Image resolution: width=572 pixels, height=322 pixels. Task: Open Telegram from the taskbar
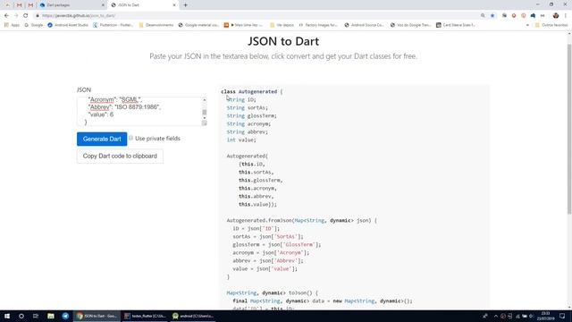65,316
